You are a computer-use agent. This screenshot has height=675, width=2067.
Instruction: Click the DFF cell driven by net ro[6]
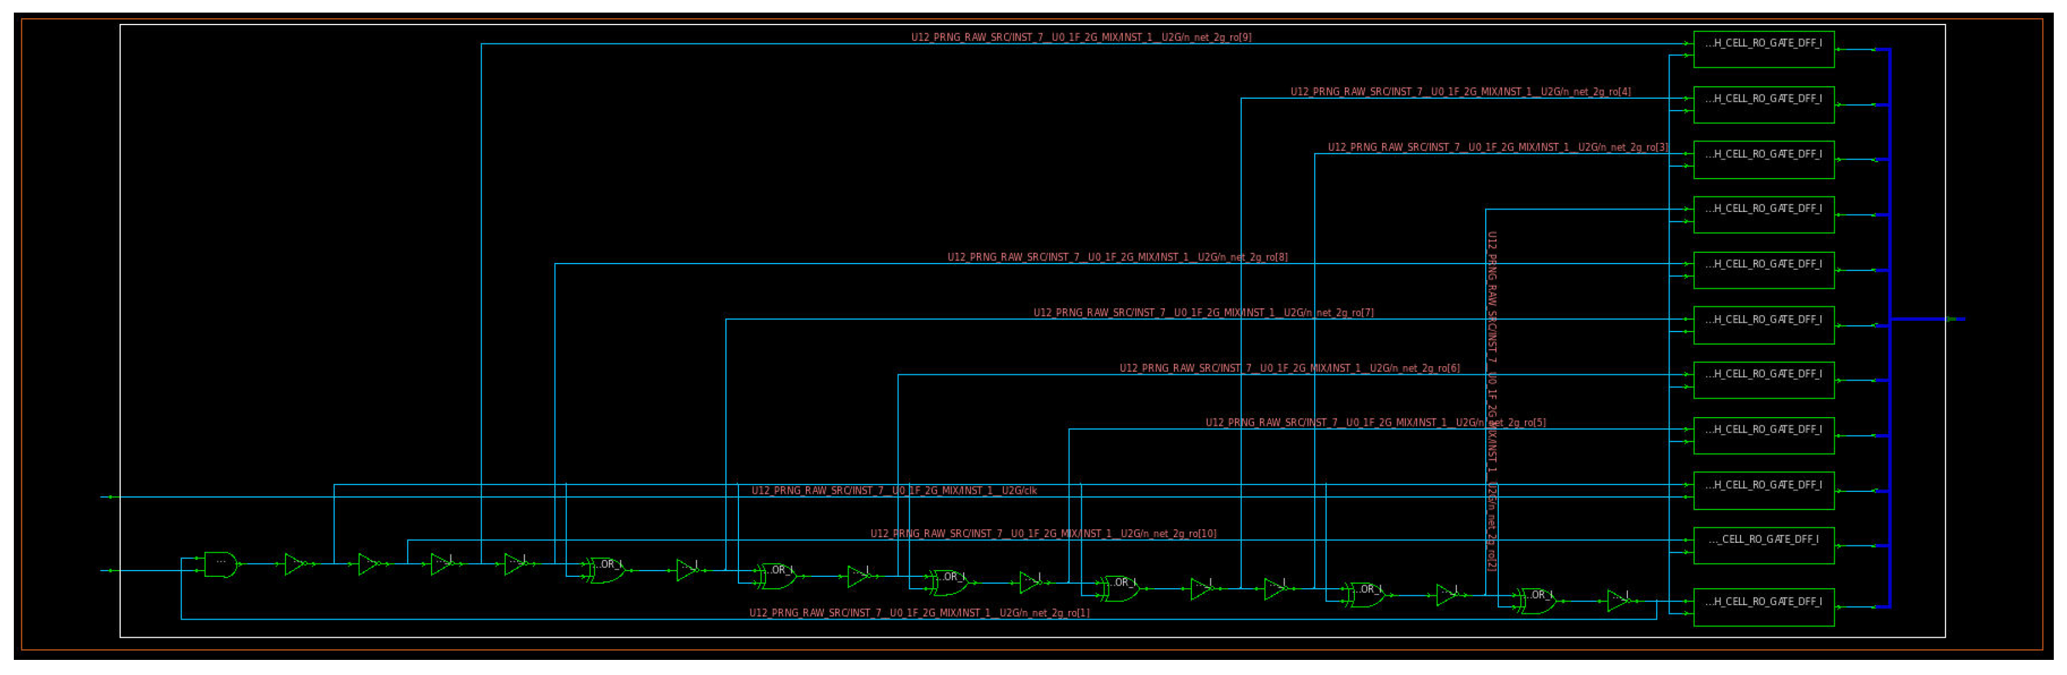[1764, 379]
